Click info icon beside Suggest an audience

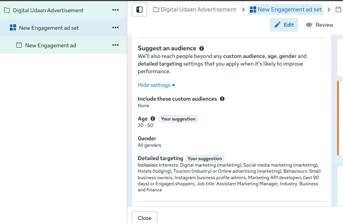click(202, 48)
